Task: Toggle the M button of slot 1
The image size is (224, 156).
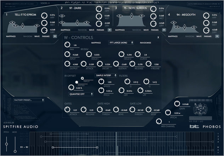Action: (55, 36)
